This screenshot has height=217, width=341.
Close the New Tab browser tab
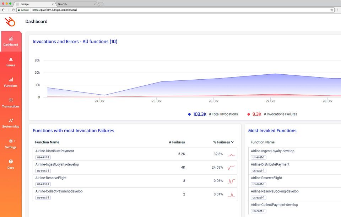(x=95, y=4)
